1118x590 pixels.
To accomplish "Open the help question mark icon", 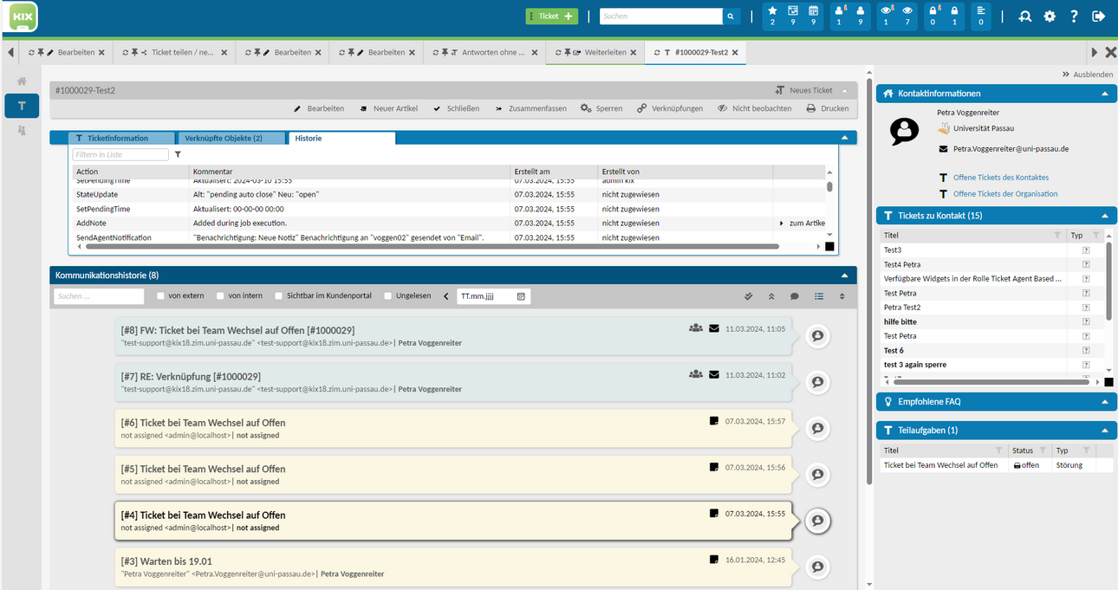I will pyautogui.click(x=1074, y=16).
